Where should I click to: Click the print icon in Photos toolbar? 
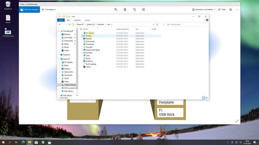coord(231,10)
